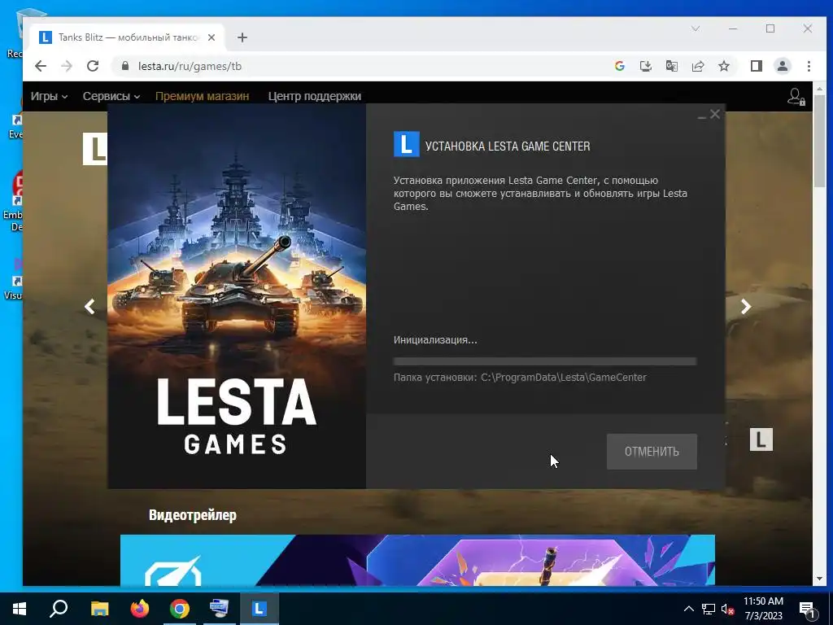Click the white L logo at right of page
The image size is (833, 625).
761,439
